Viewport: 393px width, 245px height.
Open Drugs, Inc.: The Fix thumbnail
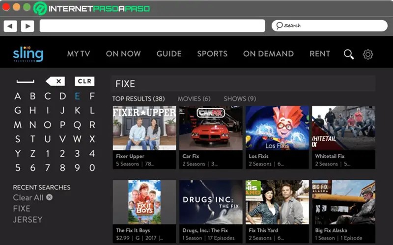[211, 202]
